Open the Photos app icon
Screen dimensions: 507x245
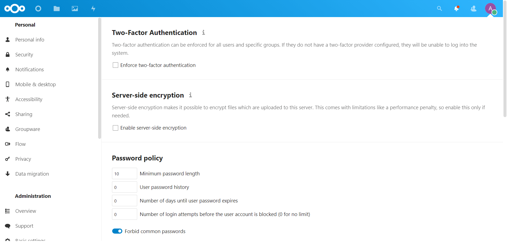[x=75, y=9]
